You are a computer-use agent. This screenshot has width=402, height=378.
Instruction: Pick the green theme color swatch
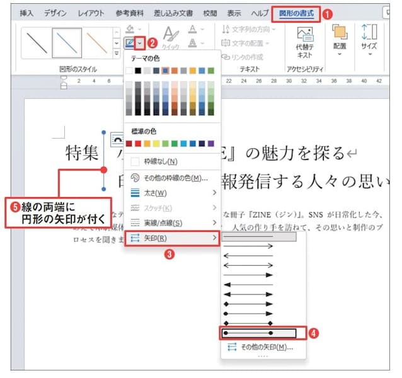[x=210, y=71]
